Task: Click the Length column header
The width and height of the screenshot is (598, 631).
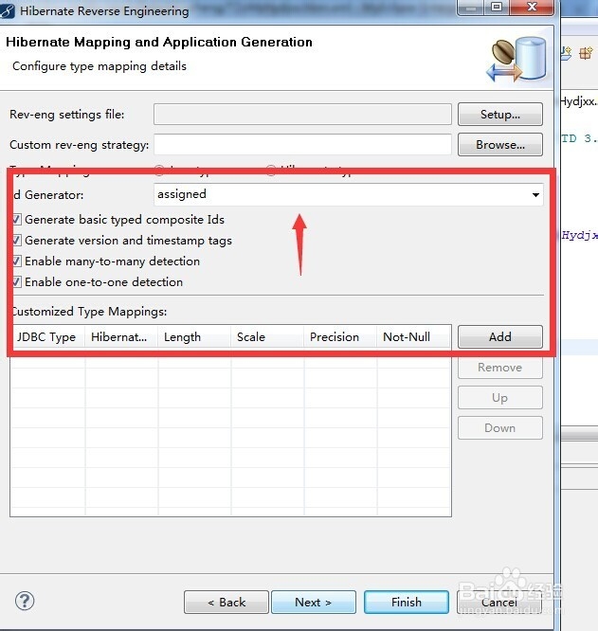Action: pyautogui.click(x=194, y=337)
